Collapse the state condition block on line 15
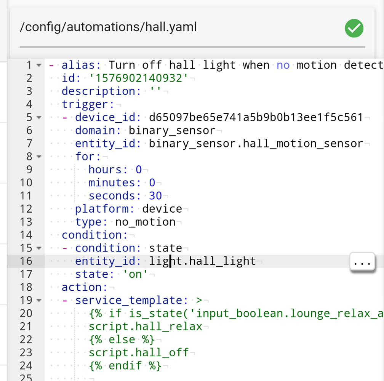384x381 pixels. pyautogui.click(x=39, y=248)
